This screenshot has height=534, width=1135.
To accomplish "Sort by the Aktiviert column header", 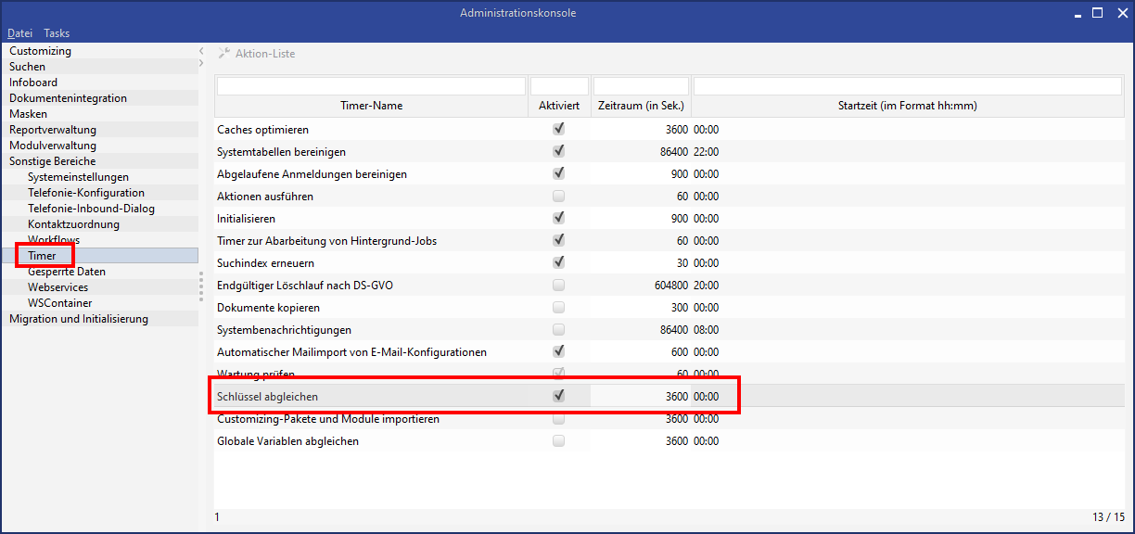I will coord(559,106).
